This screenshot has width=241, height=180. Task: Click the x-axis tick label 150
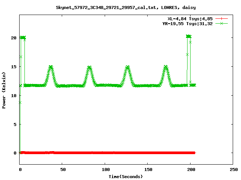click(148, 169)
